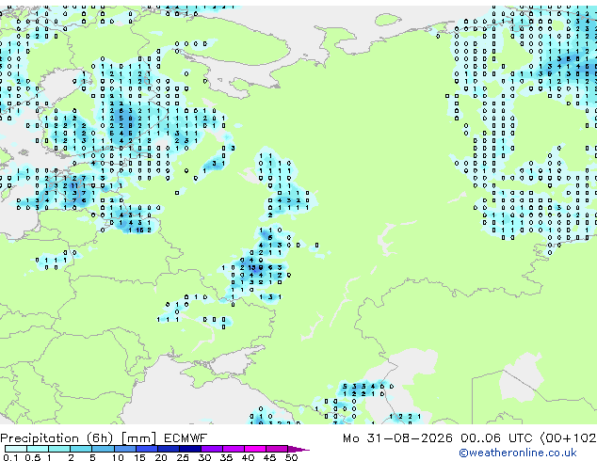Viewport: 597px width, 461px height.
Task: Select the magenta legend swatch between 40 and 45
Action: [x=255, y=449]
